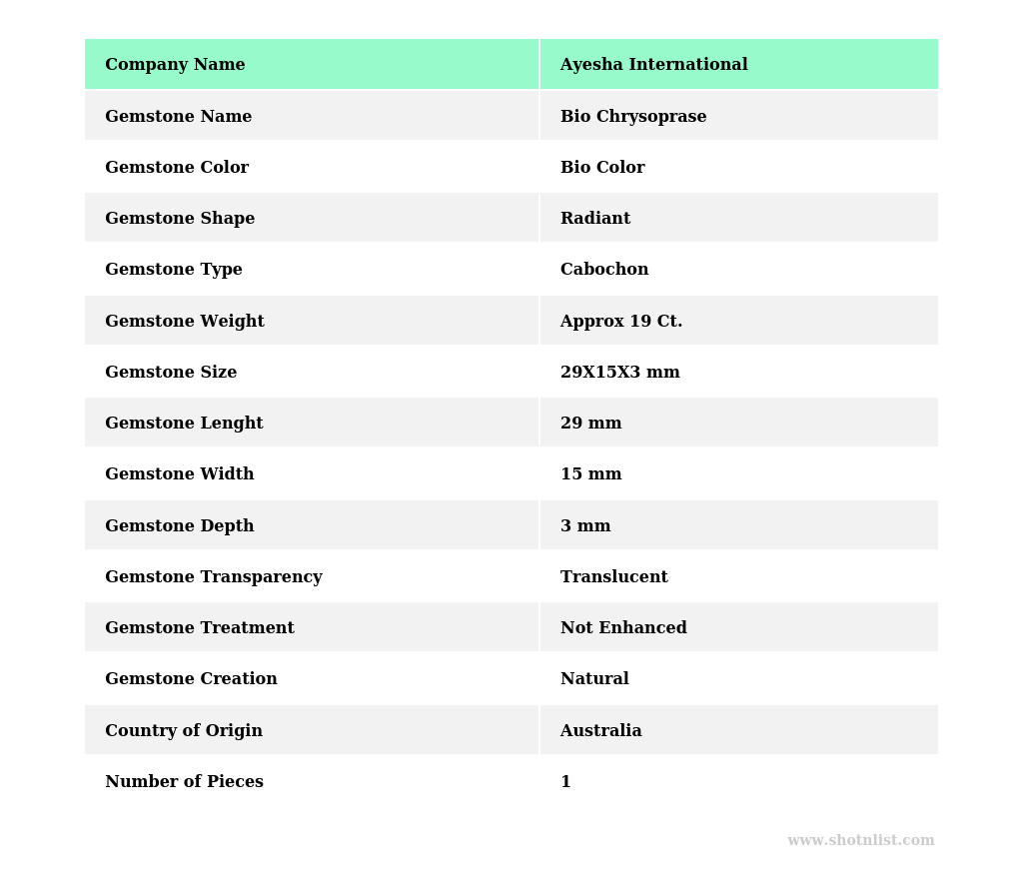Select the Gemstone Lenght label
The image size is (1023, 881).
(184, 424)
